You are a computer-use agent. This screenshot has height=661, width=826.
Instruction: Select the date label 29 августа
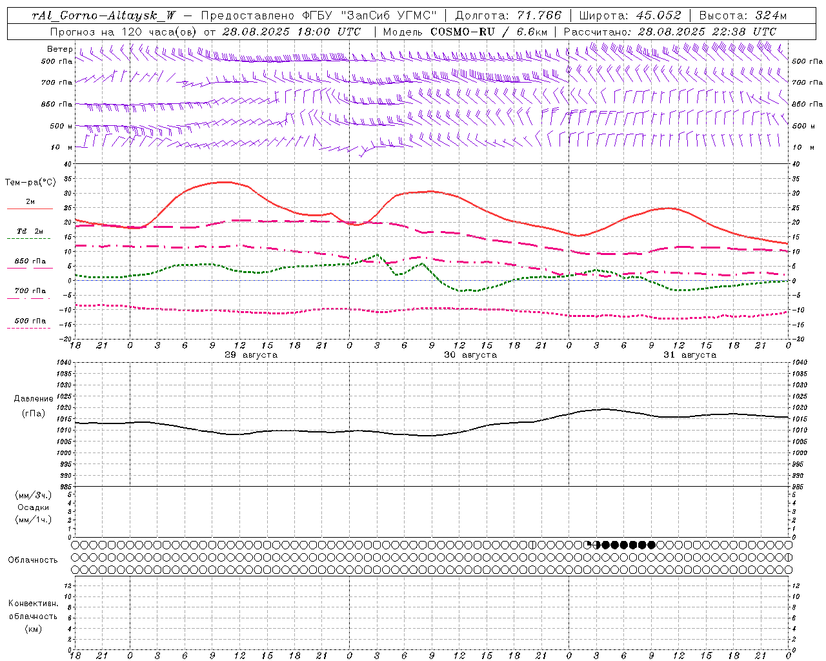click(x=251, y=355)
